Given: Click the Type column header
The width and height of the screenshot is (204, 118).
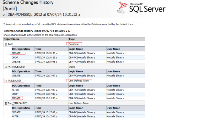Looking at the screenshot, I should (x=72, y=39).
